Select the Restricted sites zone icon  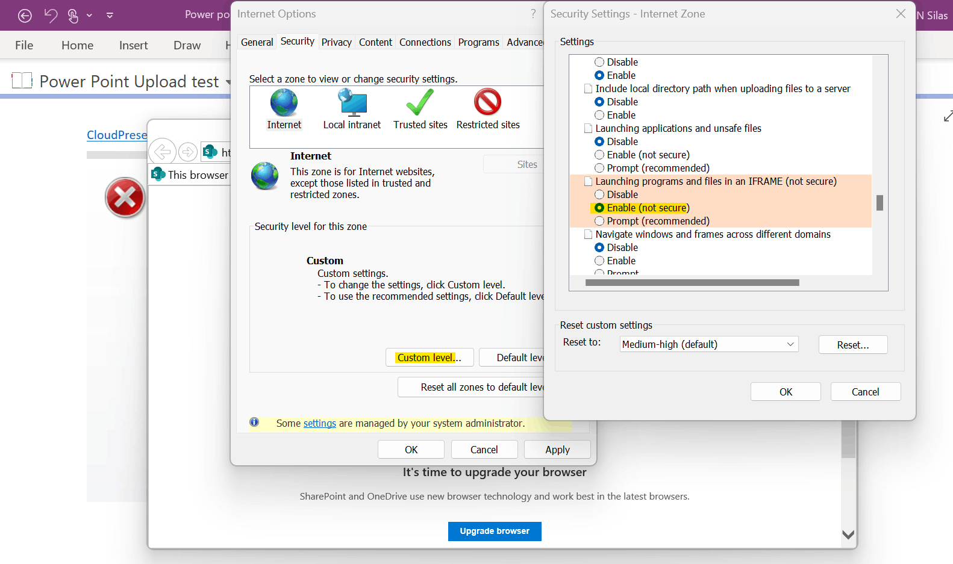pos(487,102)
